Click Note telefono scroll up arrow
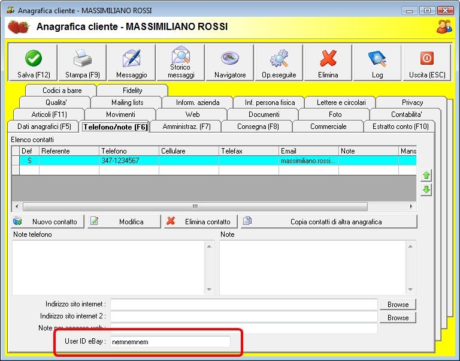Screen dimensions: 460x361 click(209, 246)
